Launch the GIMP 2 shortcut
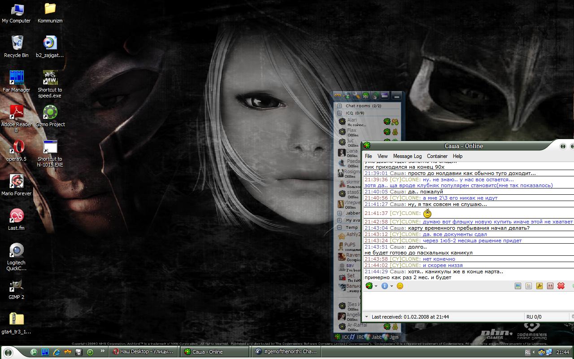574x359 pixels. (16, 289)
